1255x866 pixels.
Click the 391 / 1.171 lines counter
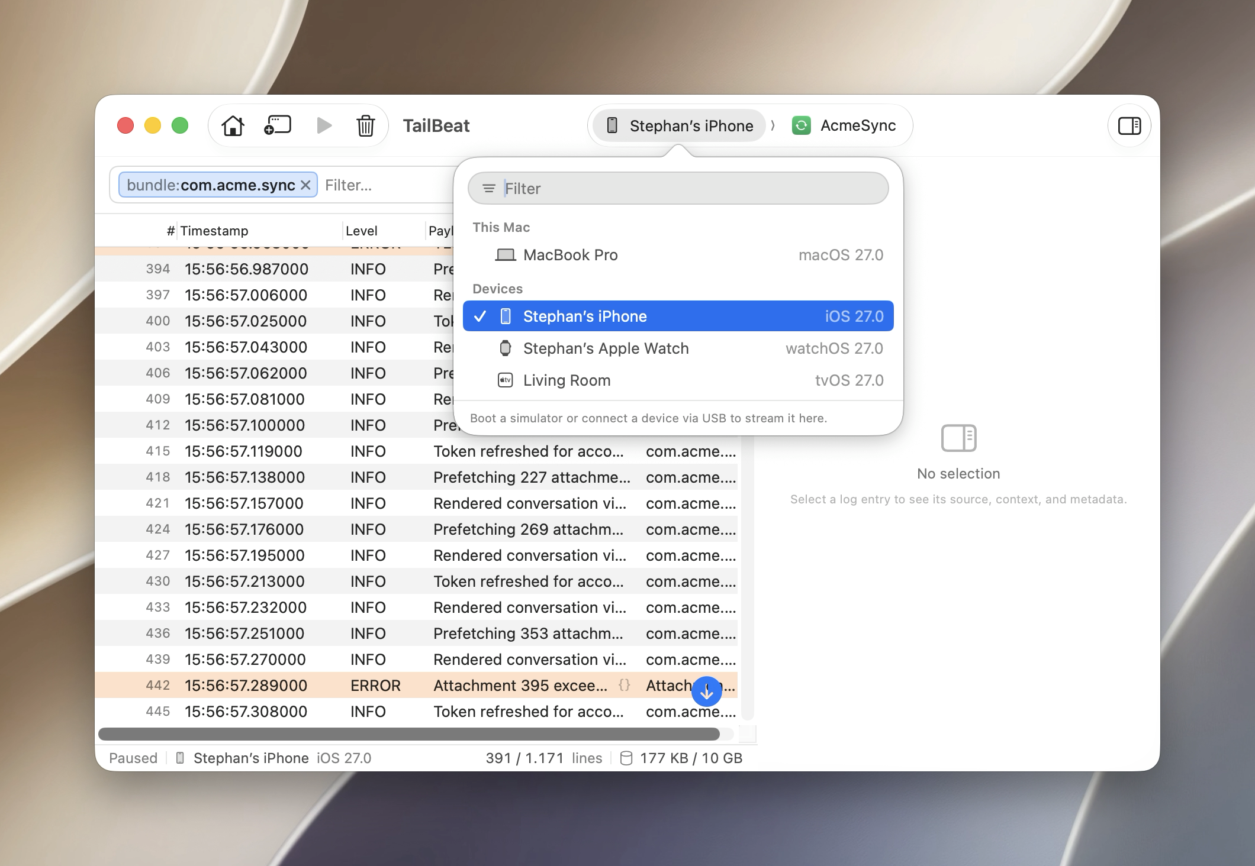tap(543, 758)
